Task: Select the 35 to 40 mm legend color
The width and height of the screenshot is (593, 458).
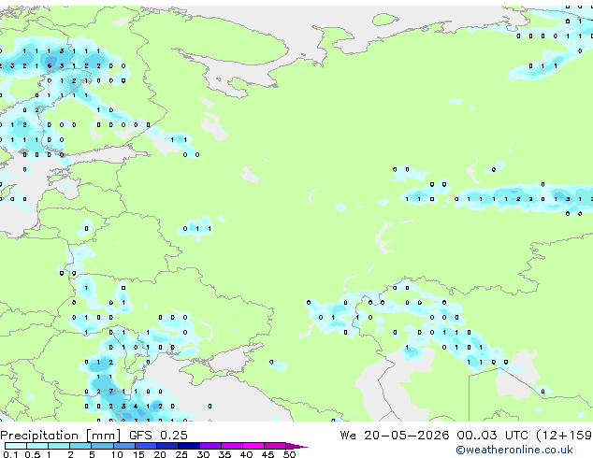Action: [x=231, y=446]
